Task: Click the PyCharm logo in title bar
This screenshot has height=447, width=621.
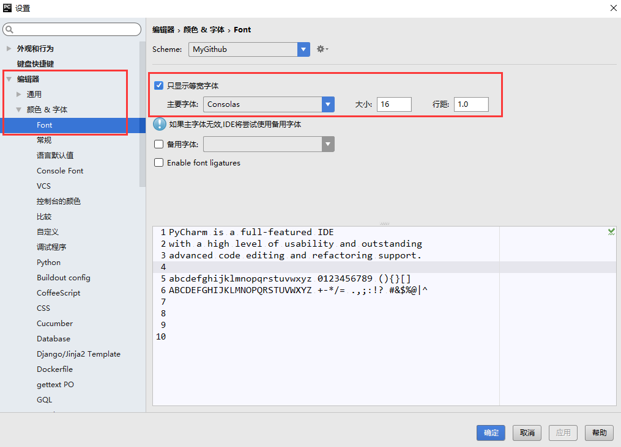Action: (7, 7)
